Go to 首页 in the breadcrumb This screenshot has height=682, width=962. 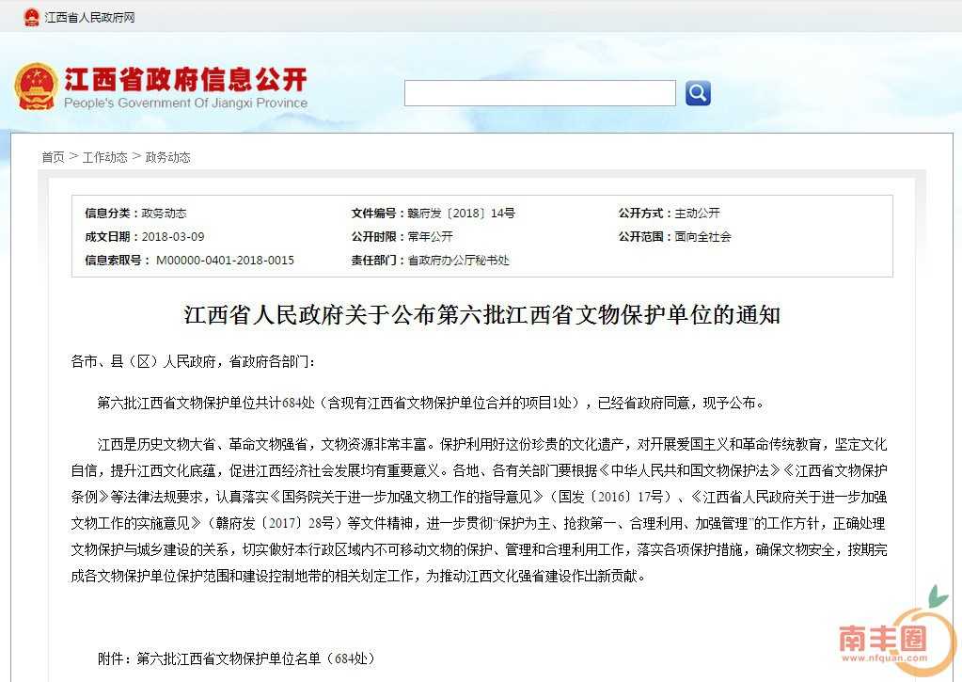point(53,157)
